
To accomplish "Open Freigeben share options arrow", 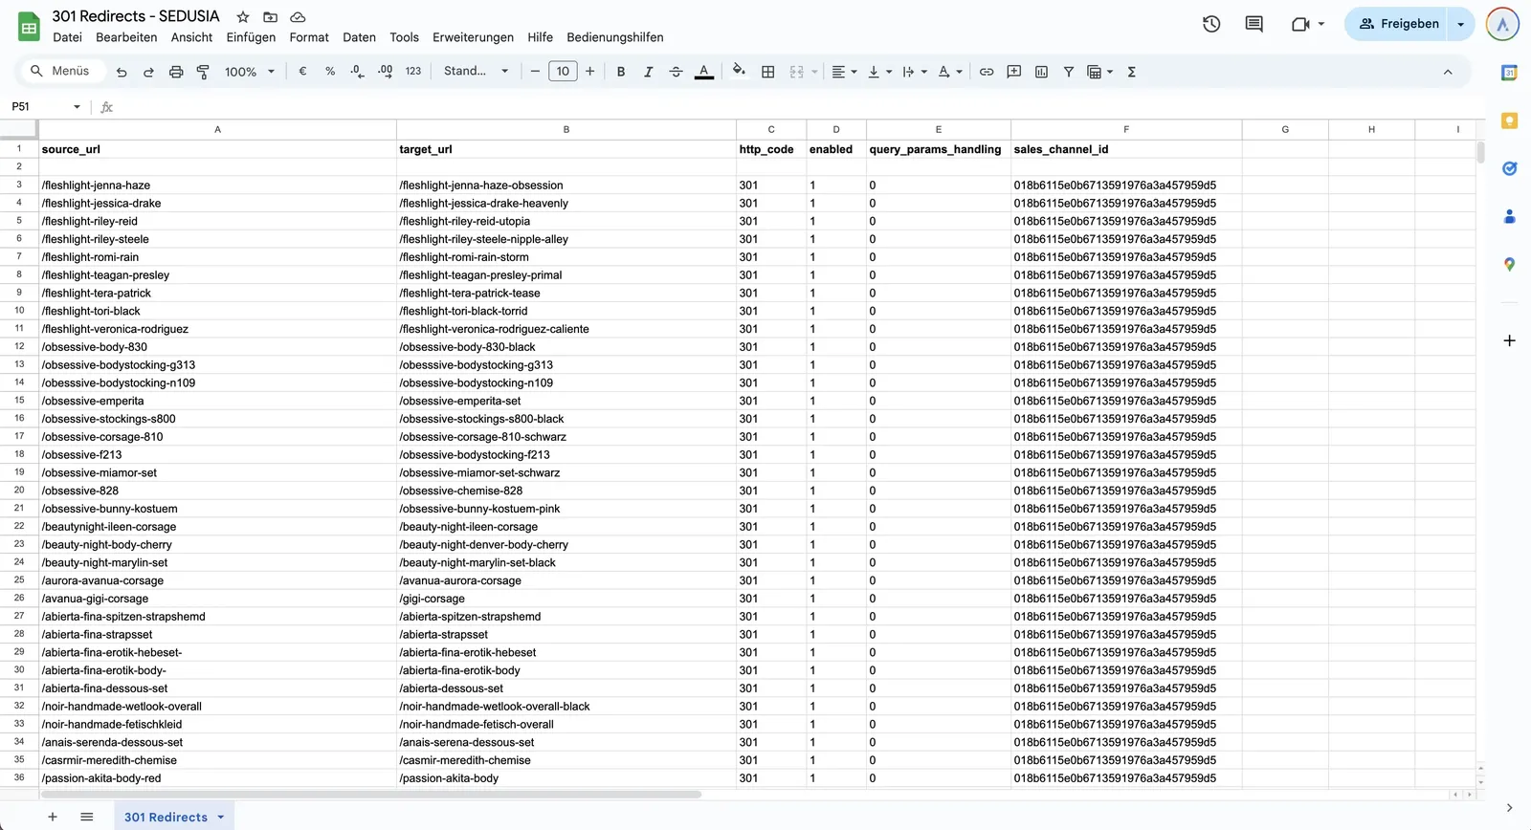I will 1461,24.
